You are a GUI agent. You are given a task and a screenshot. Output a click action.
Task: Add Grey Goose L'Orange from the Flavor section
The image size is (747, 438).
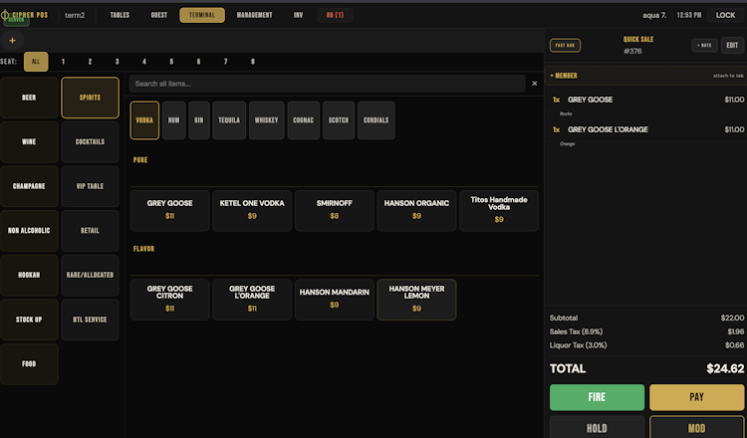pyautogui.click(x=252, y=300)
